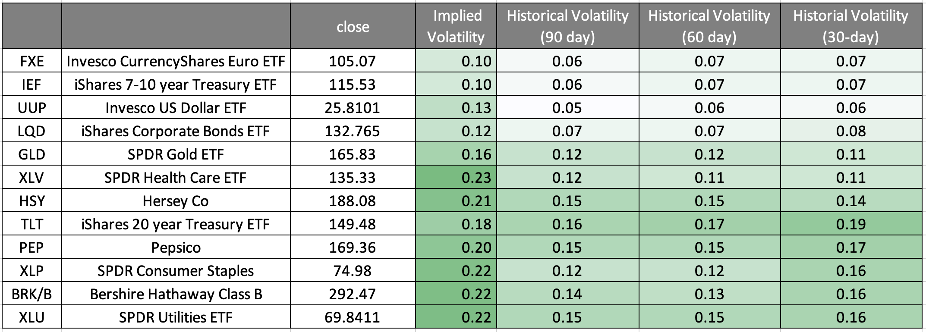
Task: Click the XLU close price 69.8411
Action: [x=353, y=317]
